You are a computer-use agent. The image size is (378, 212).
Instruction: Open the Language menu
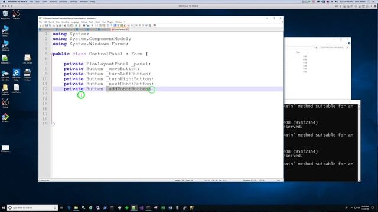tap(75, 22)
